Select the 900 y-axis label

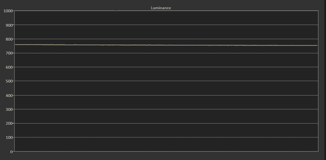[9, 25]
